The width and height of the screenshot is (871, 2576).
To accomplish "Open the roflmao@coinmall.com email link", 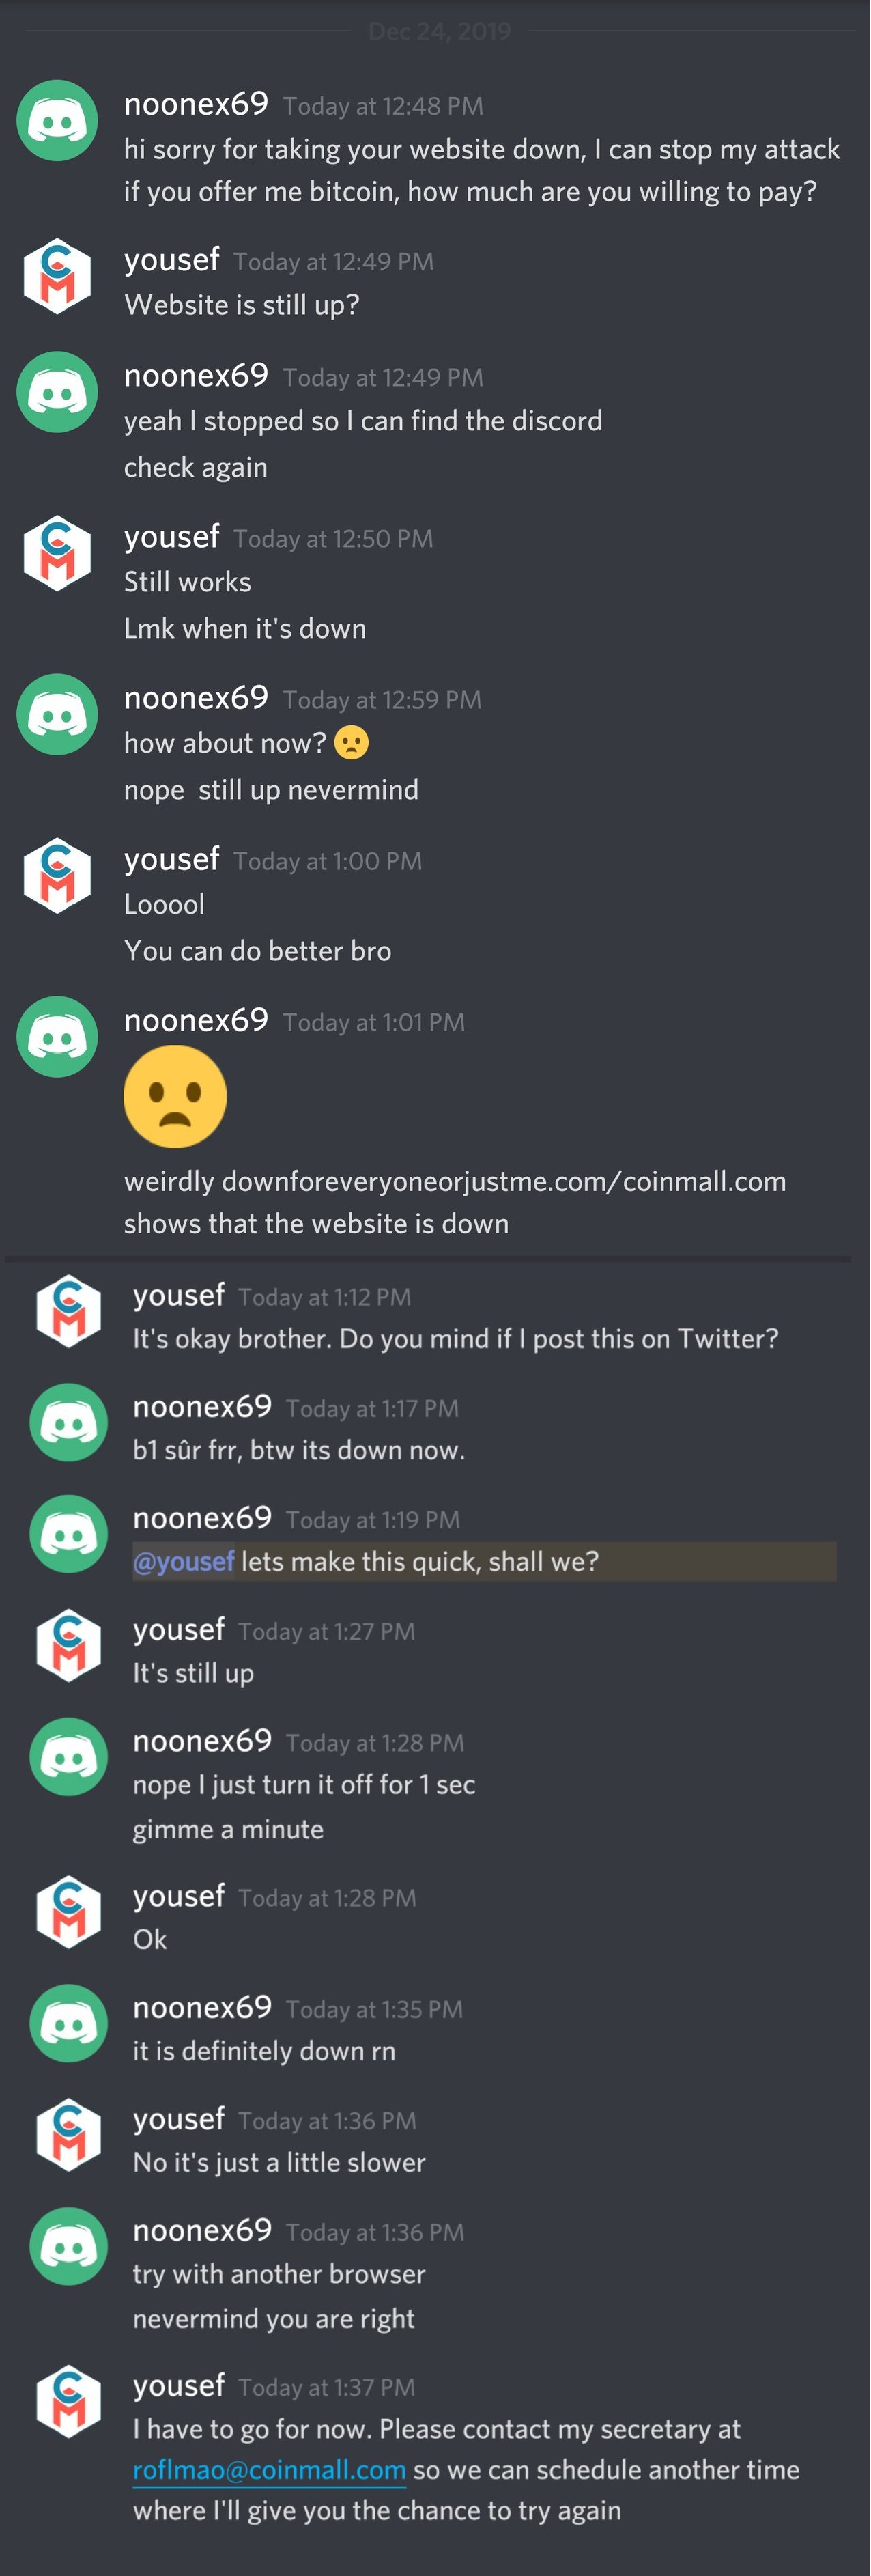I will [269, 2470].
